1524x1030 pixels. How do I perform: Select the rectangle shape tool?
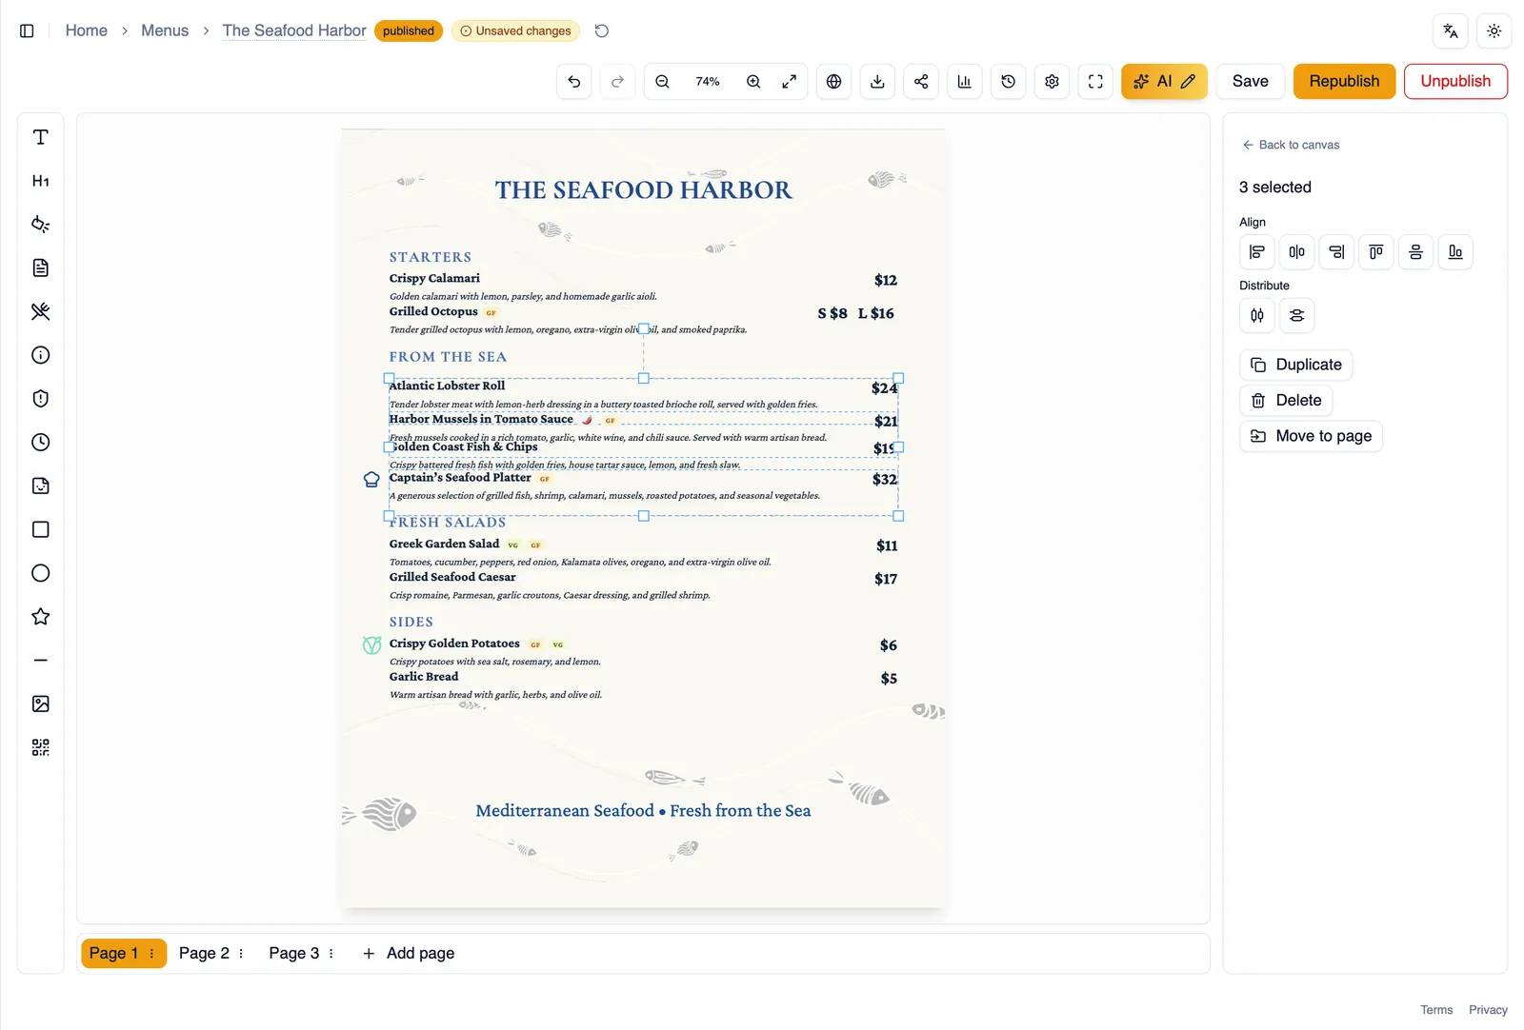(40, 529)
